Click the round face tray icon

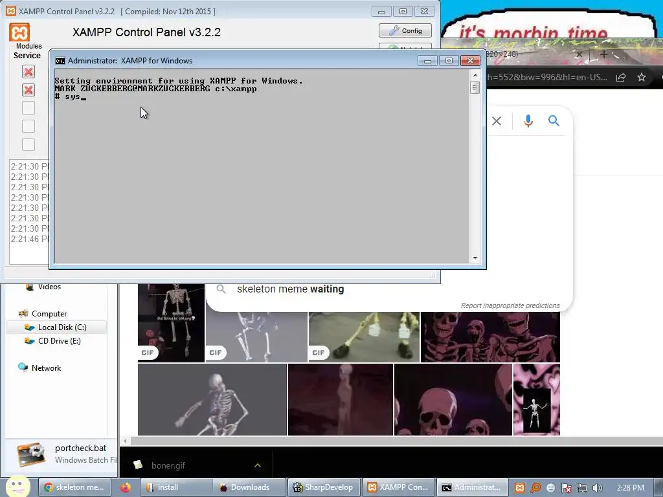(551, 488)
